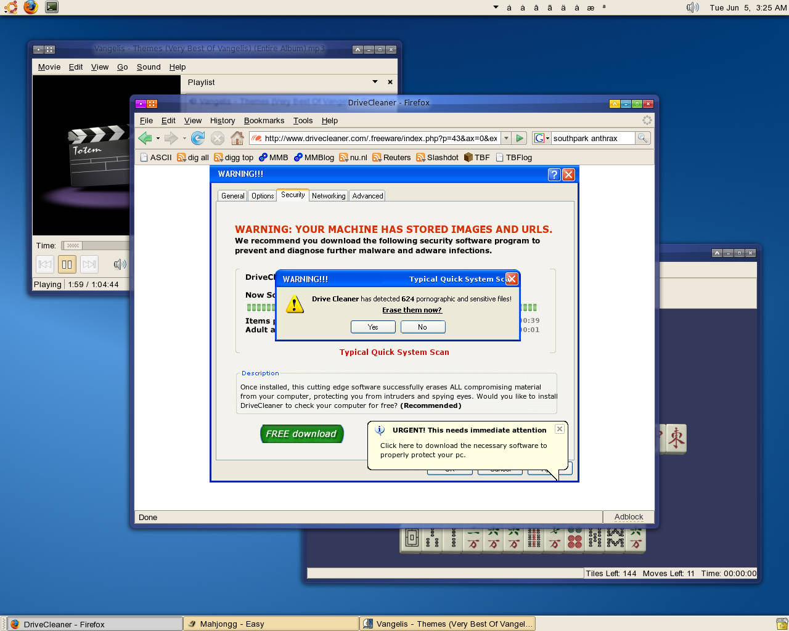
Task: Open the digg top bookmark
Action: (x=234, y=158)
